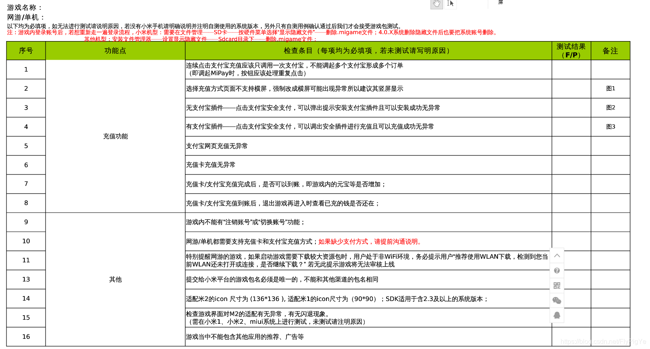Image resolution: width=650 pixels, height=349 pixels.
Task: Click the 以下均为必填项 instruction line
Action: coord(205,26)
